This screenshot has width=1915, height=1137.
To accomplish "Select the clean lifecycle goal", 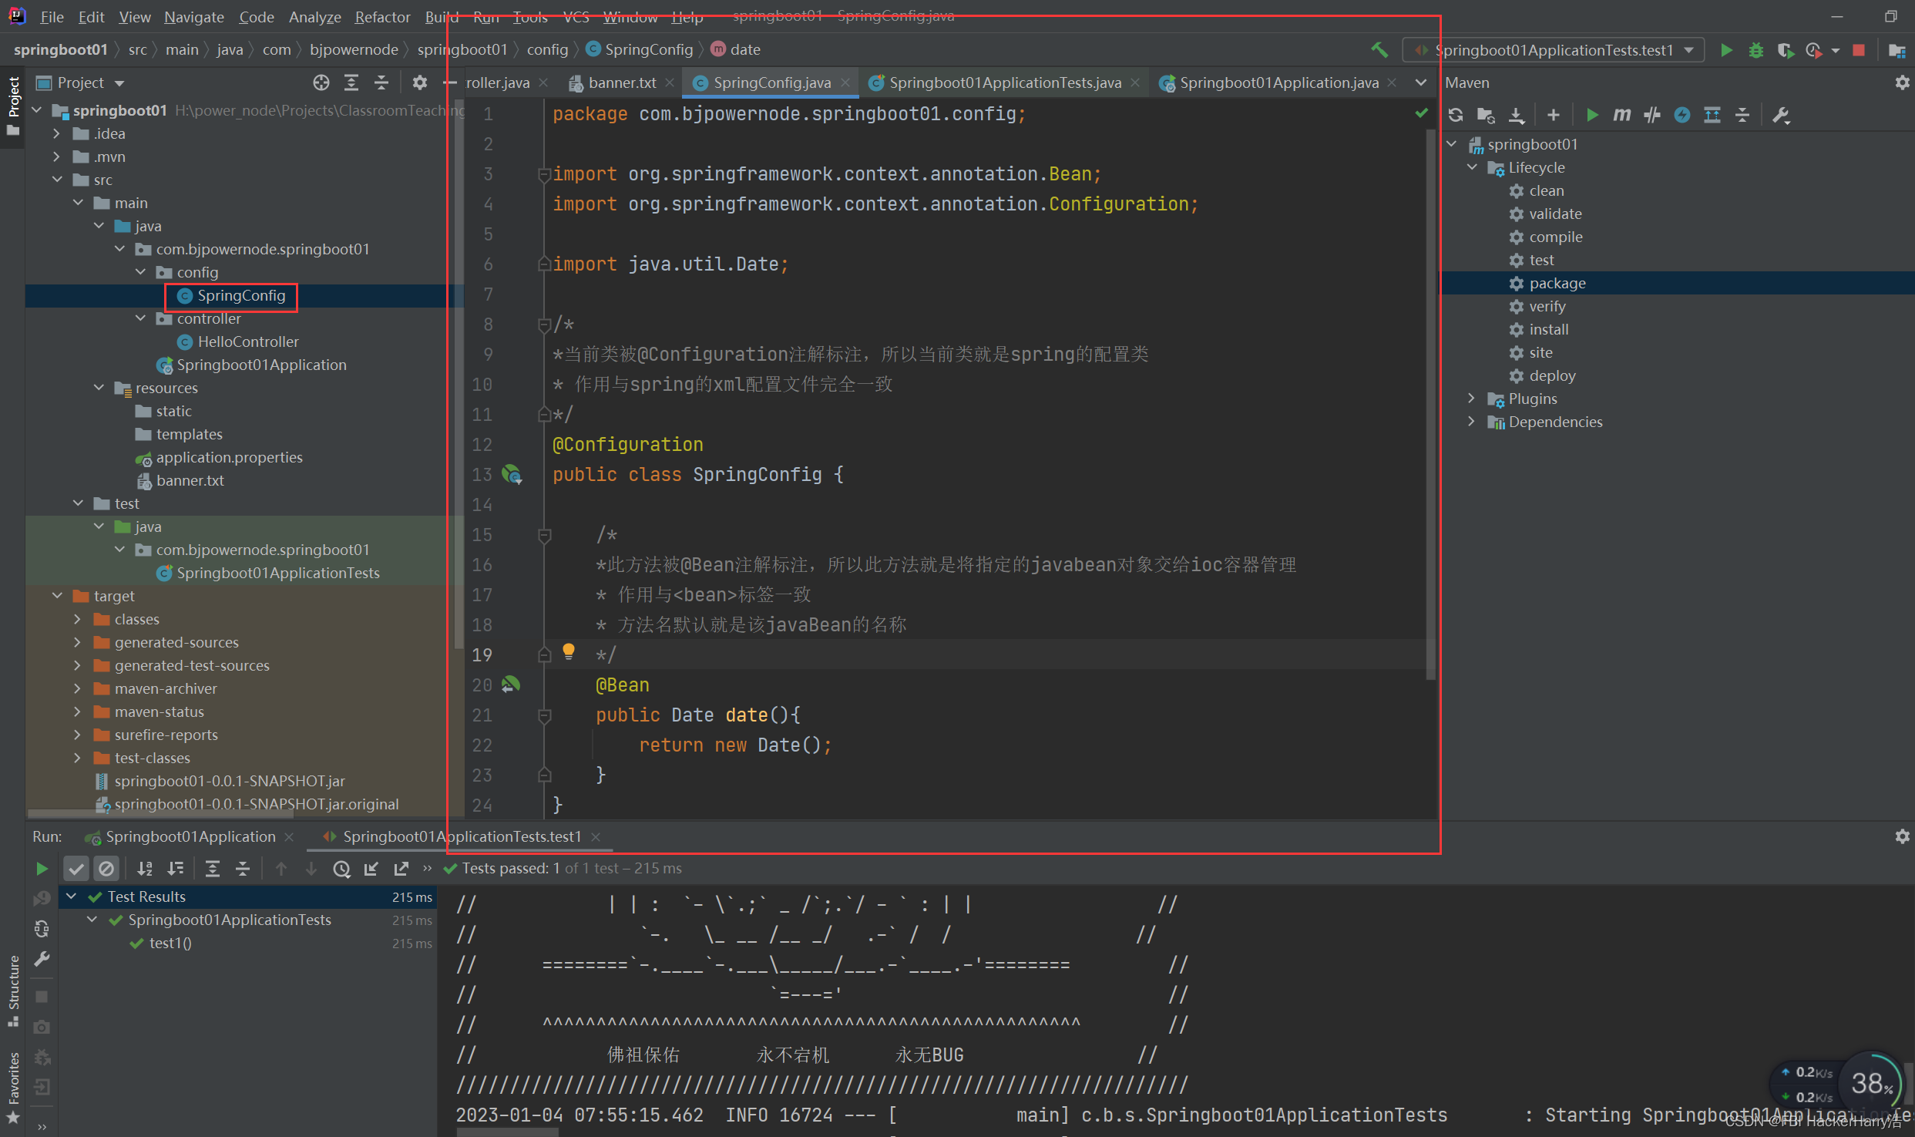I will 1546,190.
